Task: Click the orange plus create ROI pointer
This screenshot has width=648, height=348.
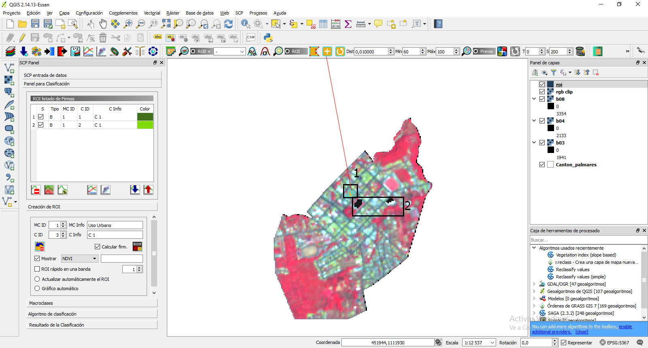Action: pos(327,51)
